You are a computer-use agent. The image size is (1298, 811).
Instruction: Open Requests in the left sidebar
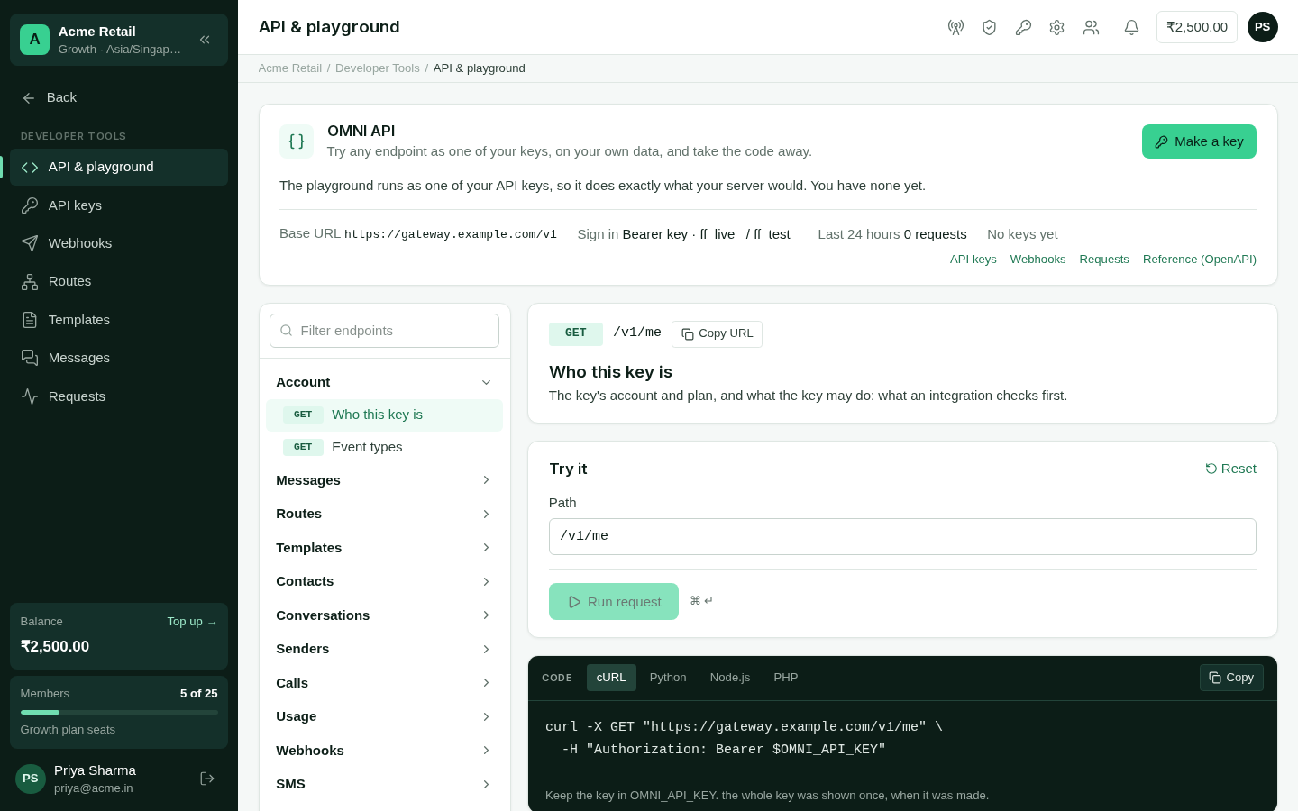coord(119,396)
